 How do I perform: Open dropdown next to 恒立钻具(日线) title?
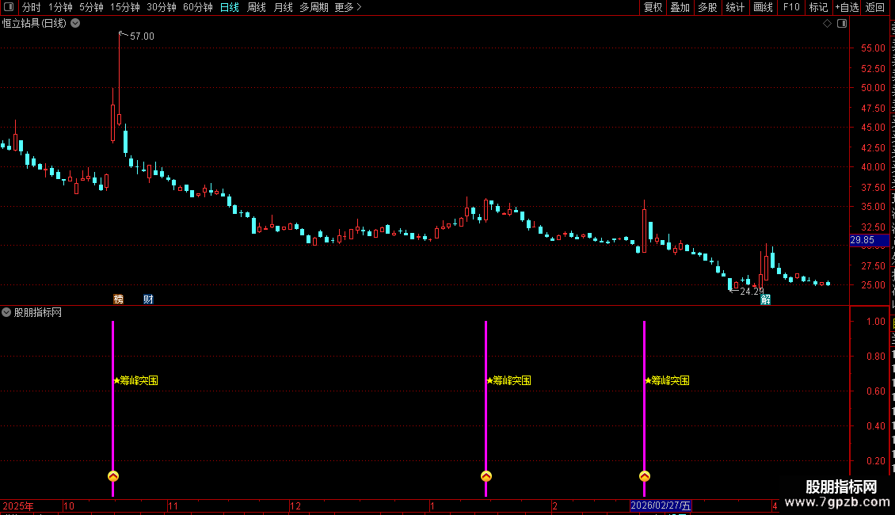coord(75,24)
